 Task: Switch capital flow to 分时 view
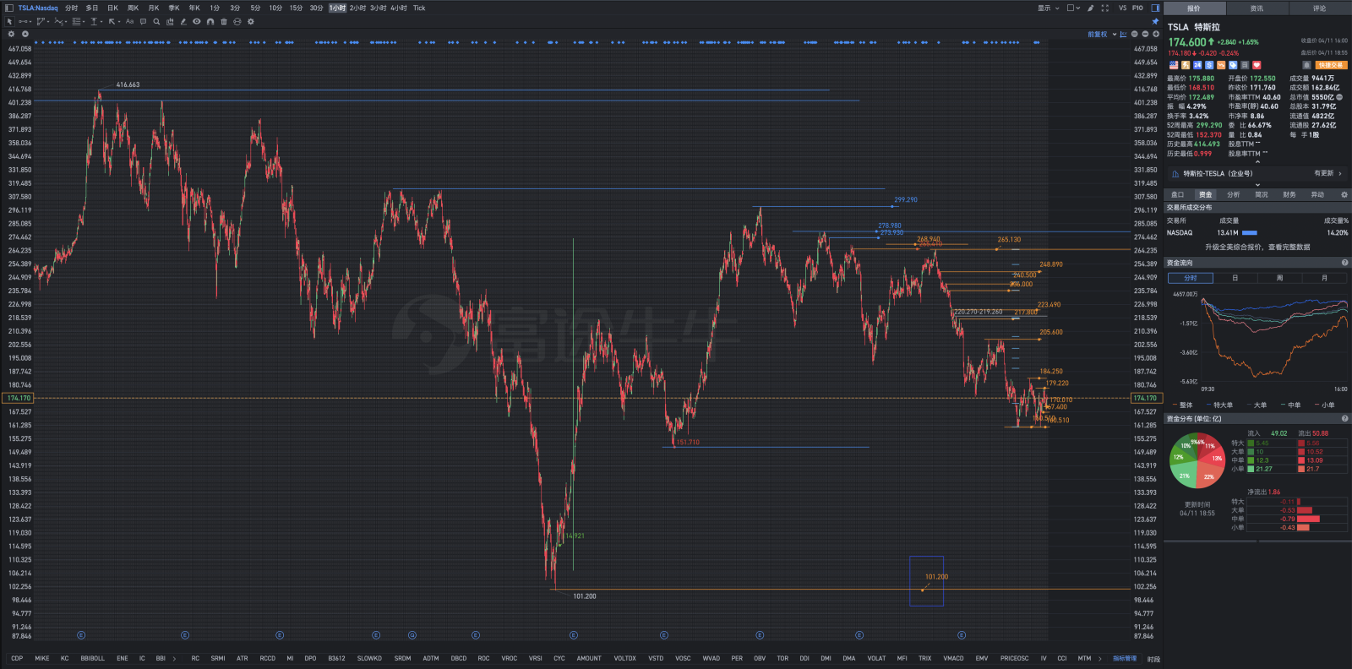coord(1191,278)
